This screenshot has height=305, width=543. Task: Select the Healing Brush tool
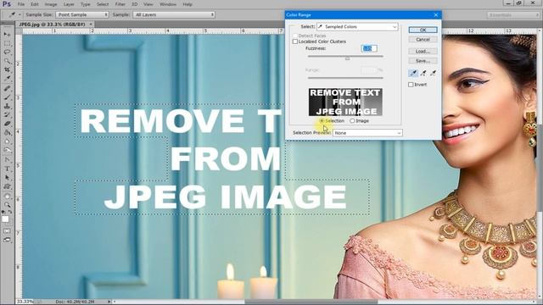tap(7, 88)
